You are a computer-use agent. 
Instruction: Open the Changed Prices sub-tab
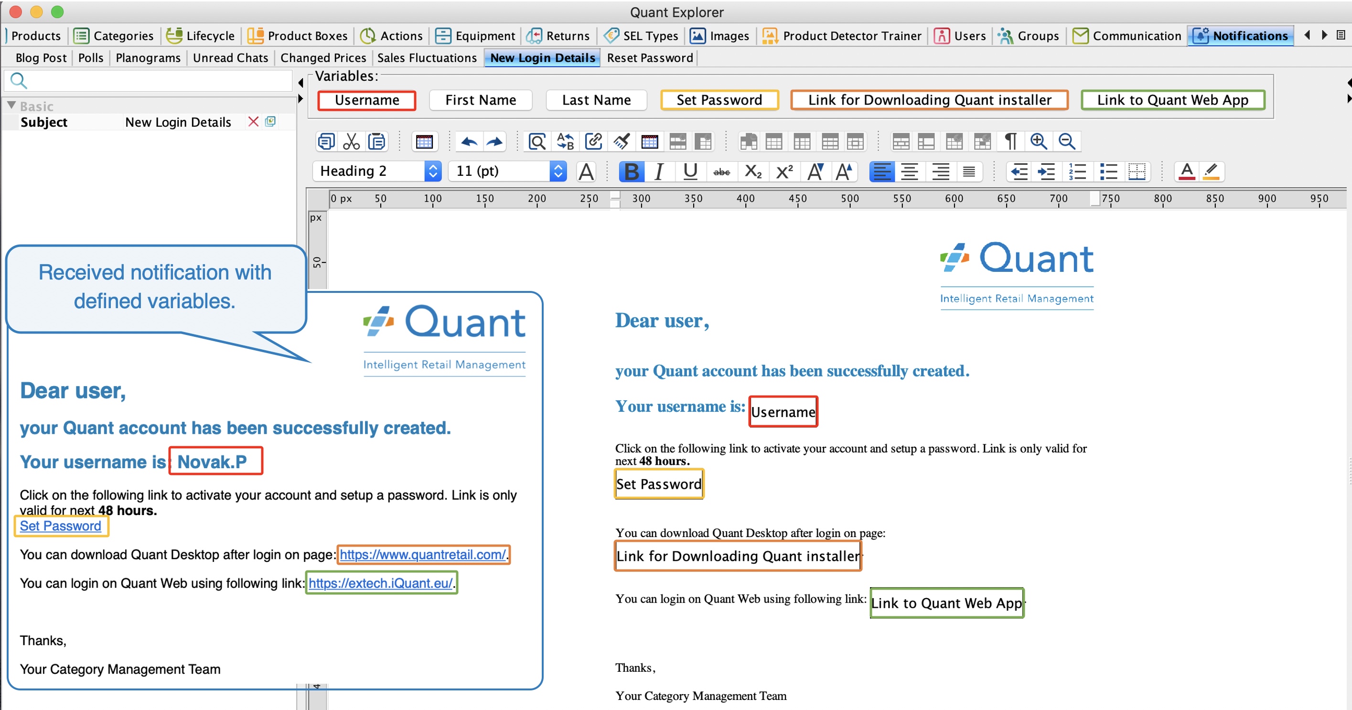[x=323, y=58]
